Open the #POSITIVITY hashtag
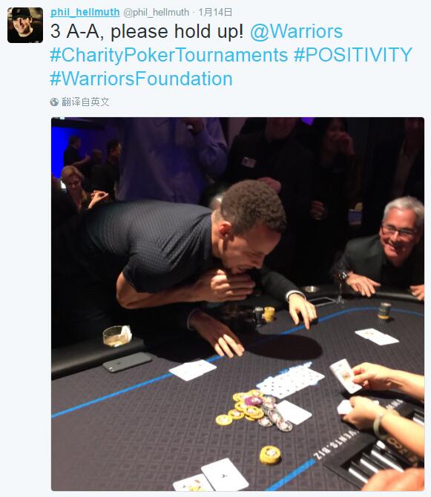 pos(352,55)
